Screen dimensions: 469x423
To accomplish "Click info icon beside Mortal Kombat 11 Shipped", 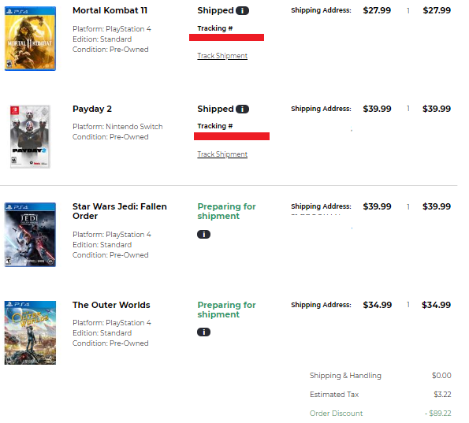I will point(242,11).
